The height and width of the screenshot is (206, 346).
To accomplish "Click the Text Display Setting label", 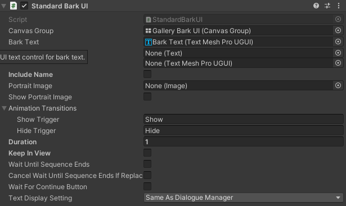I will pos(40,198).
